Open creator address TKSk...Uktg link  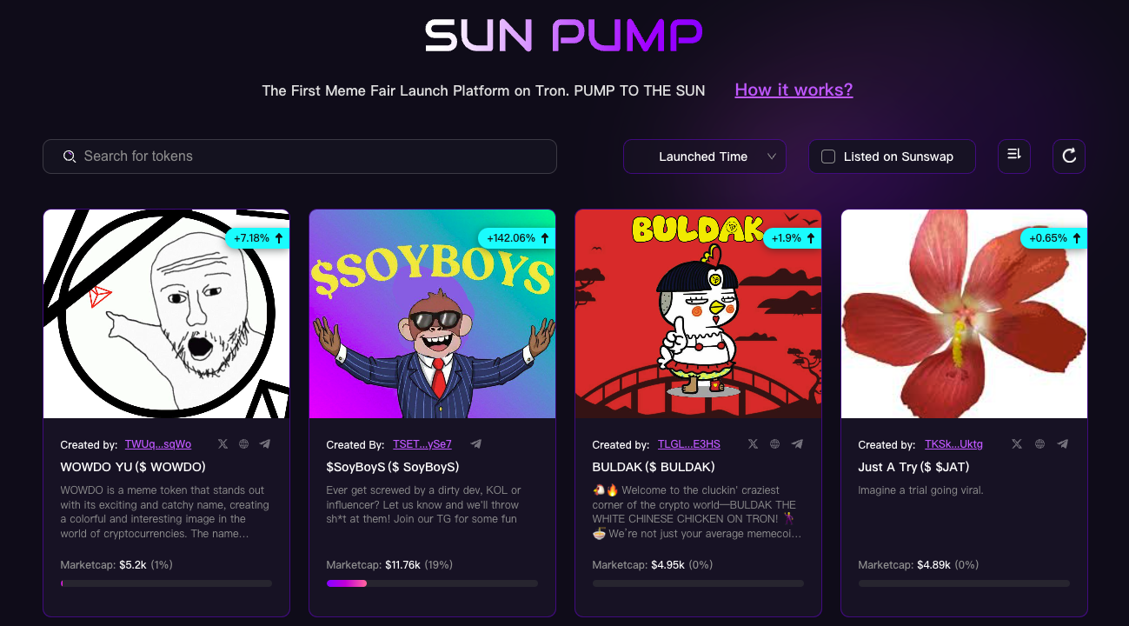(953, 443)
